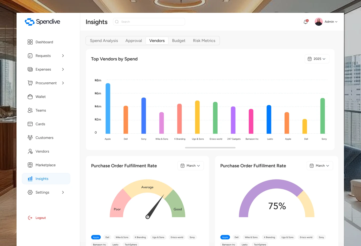Toggle the Dell chip in the gauge card
The image size is (361, 246).
tap(107, 237)
